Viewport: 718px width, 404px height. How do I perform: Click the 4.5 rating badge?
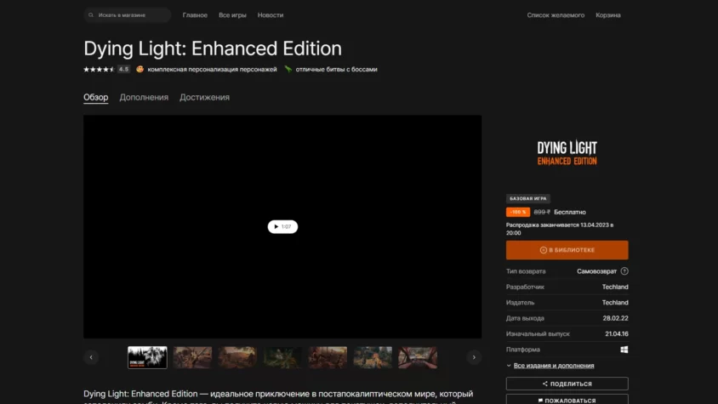click(x=123, y=69)
